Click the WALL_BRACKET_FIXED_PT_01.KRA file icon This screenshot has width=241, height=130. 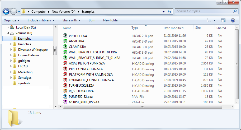pos(65,52)
